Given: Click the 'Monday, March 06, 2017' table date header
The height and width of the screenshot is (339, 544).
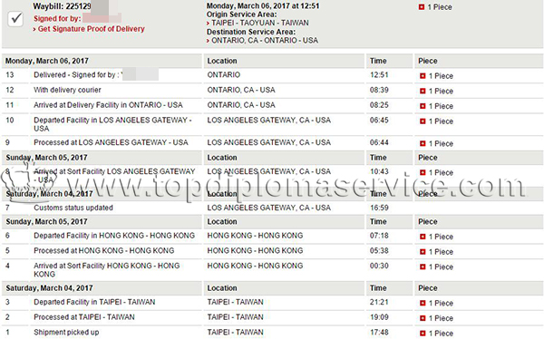Looking at the screenshot, I should [x=47, y=61].
